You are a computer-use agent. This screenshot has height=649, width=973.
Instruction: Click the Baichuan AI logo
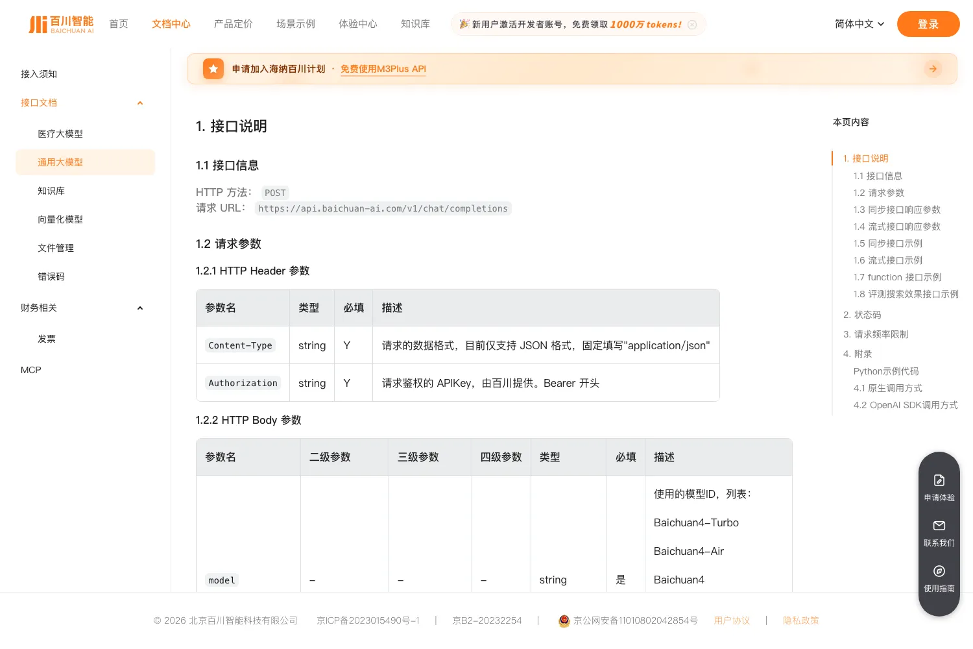click(x=61, y=24)
